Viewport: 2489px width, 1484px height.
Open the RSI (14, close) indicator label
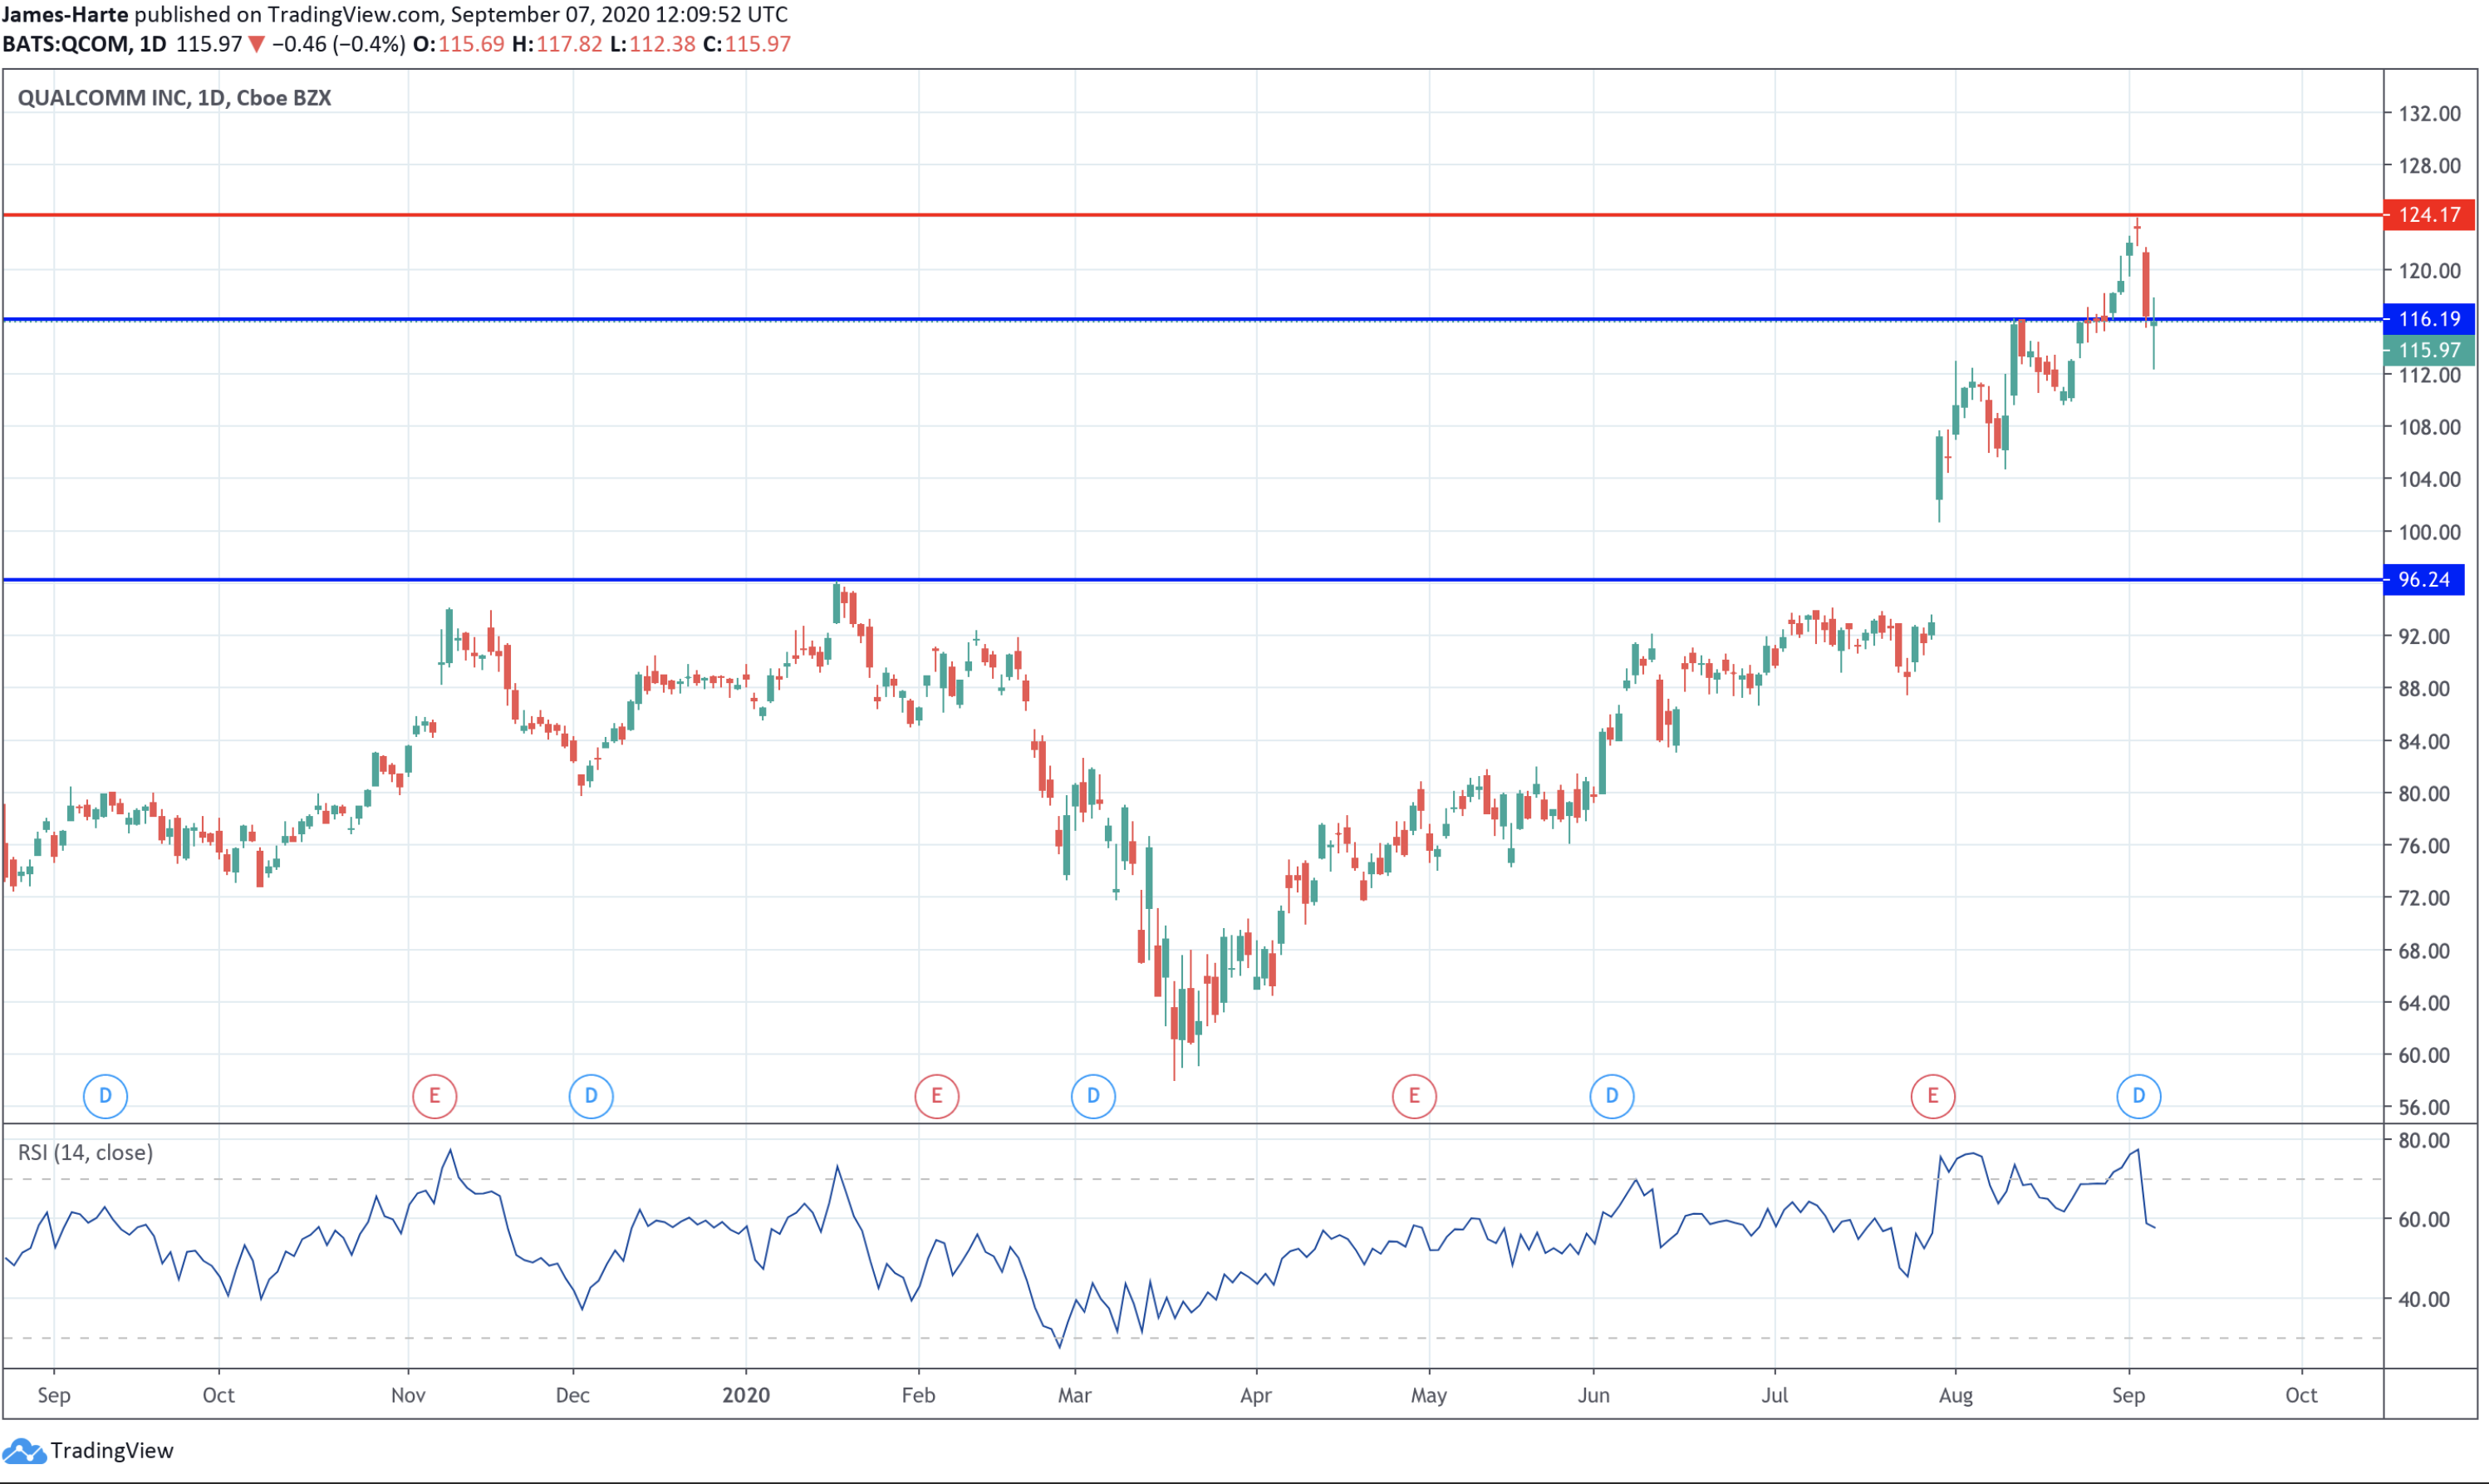coord(85,1153)
